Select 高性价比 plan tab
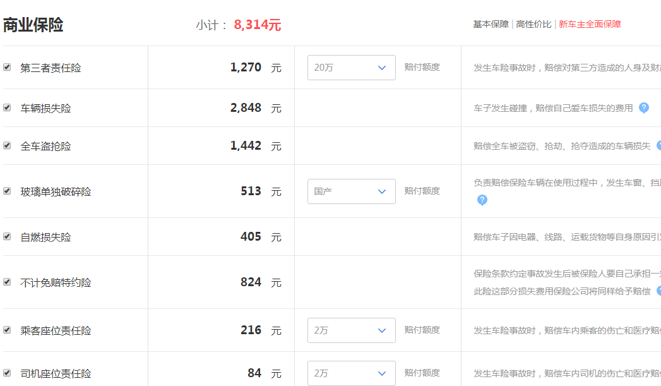Viewport: 661px width, 386px height. click(533, 25)
